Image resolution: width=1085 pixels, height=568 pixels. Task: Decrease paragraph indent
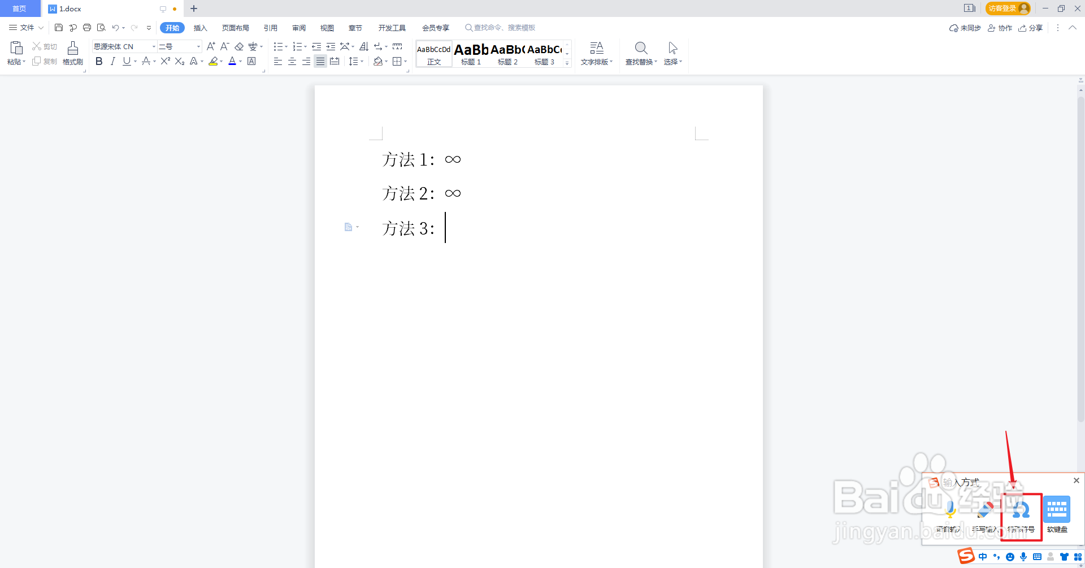316,46
